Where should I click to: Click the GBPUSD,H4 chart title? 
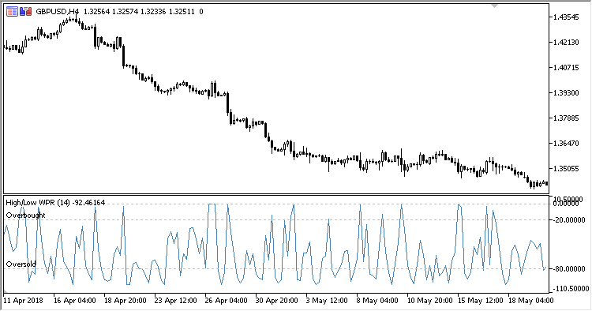(x=58, y=12)
